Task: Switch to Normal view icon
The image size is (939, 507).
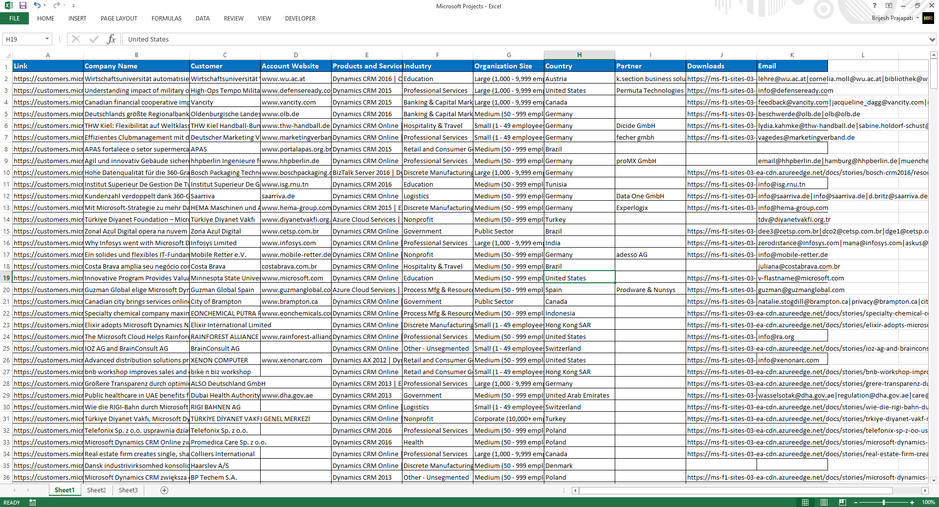Action: tap(805, 502)
